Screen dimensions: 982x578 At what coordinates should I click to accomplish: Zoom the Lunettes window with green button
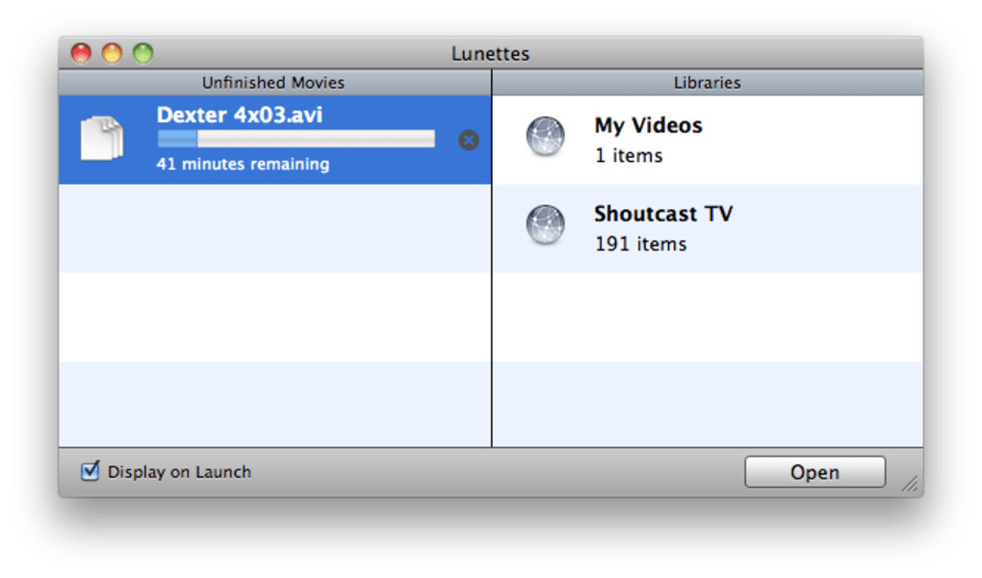(x=142, y=54)
